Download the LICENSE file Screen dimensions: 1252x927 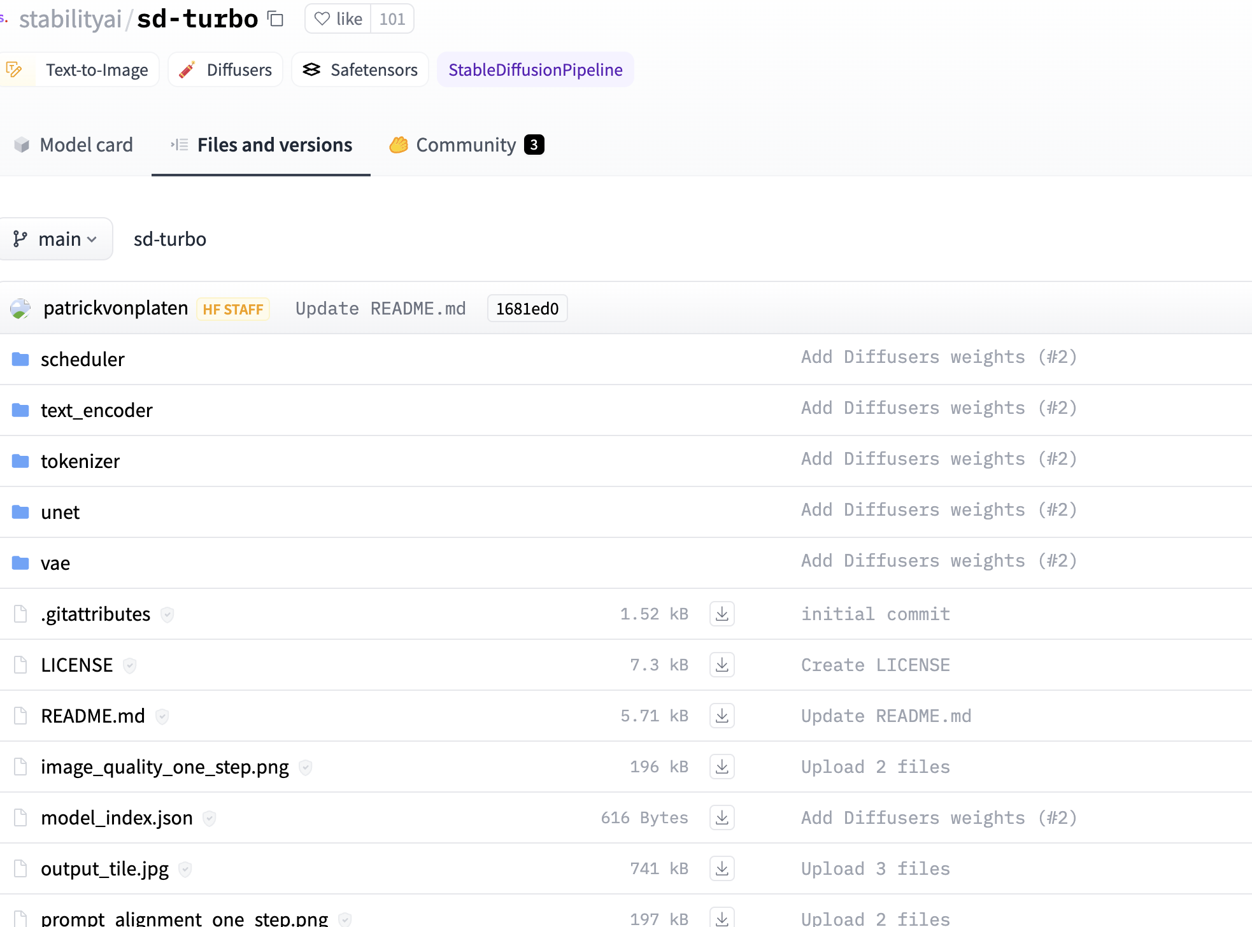[x=722, y=665]
